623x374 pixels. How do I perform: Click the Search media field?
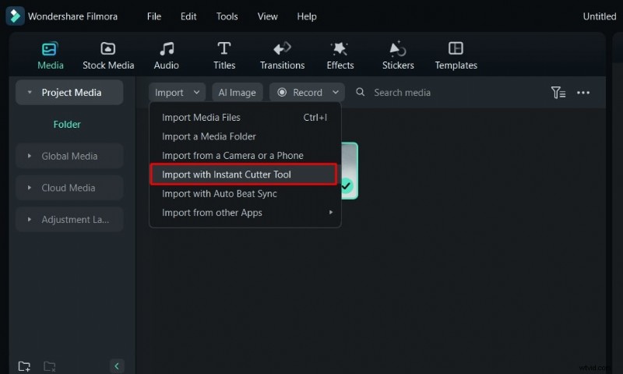coord(436,93)
